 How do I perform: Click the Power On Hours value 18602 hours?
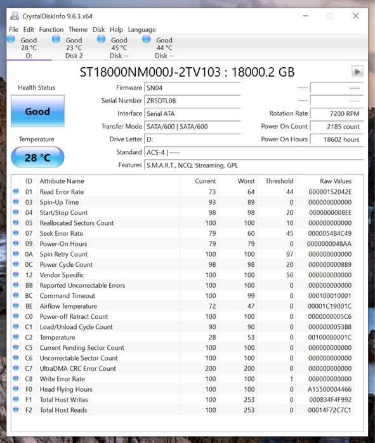336,139
